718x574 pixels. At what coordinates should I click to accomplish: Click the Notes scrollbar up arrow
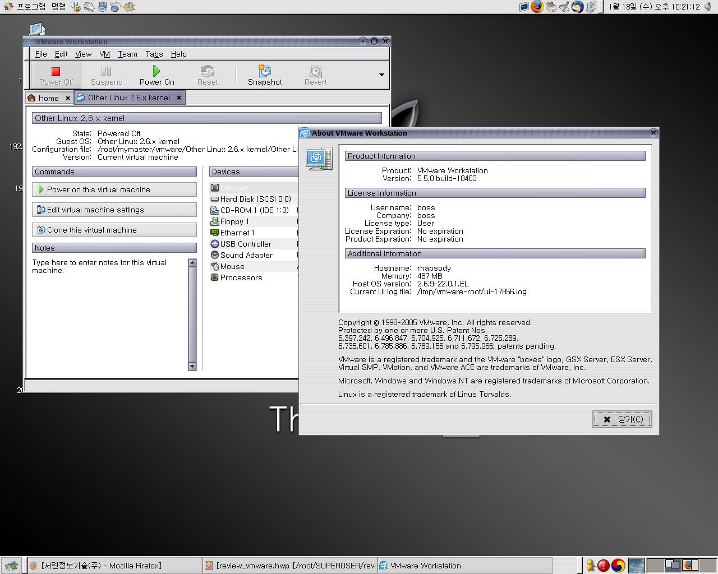click(x=192, y=262)
